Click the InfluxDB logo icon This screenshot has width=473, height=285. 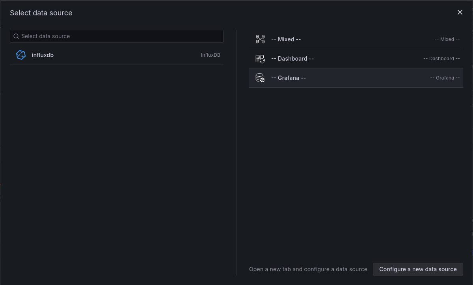click(21, 55)
